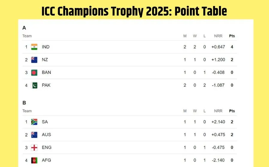The width and height of the screenshot is (269, 167).
Task: Click the Group A heading
Action: tap(24, 28)
